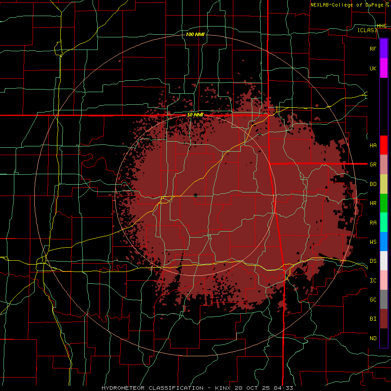The height and width of the screenshot is (391, 391).
Task: Click the GC legend label
Action: pyautogui.click(x=373, y=300)
